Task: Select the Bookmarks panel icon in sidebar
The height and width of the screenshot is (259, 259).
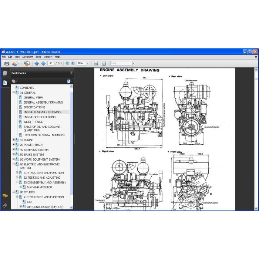Action: pos(5,83)
